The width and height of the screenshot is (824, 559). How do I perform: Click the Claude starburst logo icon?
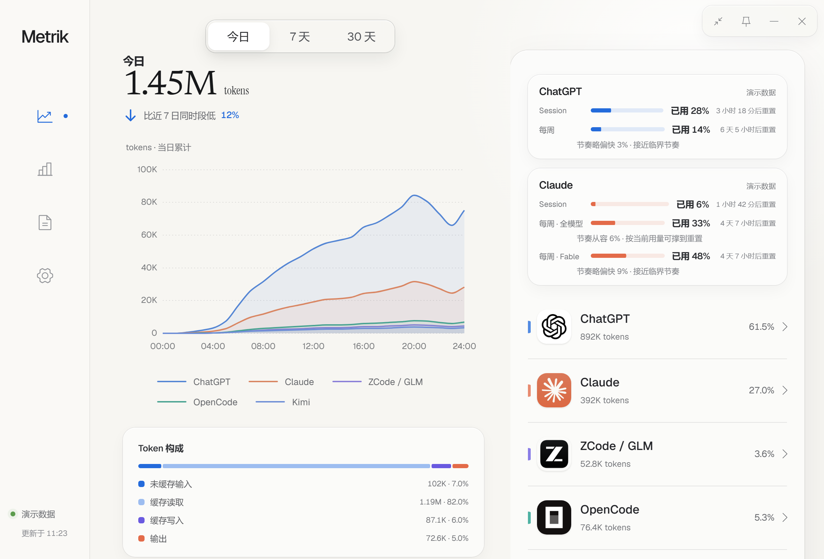coord(554,390)
